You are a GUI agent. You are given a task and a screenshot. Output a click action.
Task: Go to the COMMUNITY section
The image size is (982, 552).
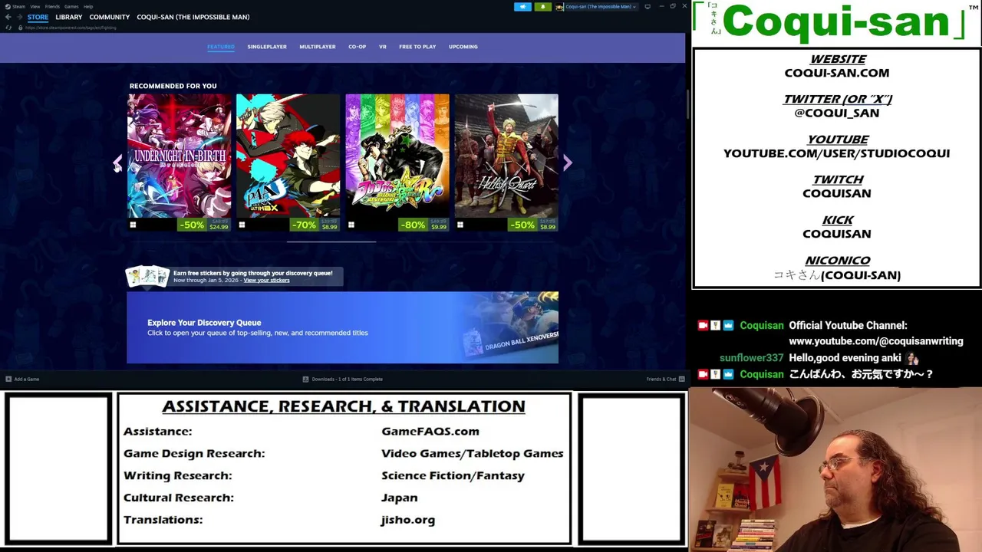109,17
